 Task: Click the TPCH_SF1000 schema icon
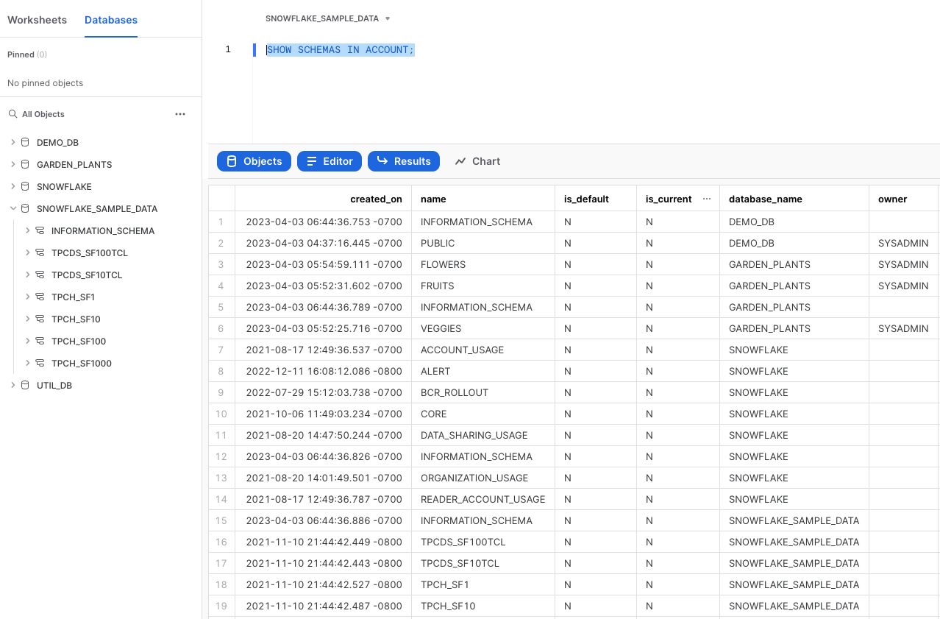point(40,363)
